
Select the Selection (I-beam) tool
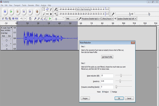coord(44,10)
